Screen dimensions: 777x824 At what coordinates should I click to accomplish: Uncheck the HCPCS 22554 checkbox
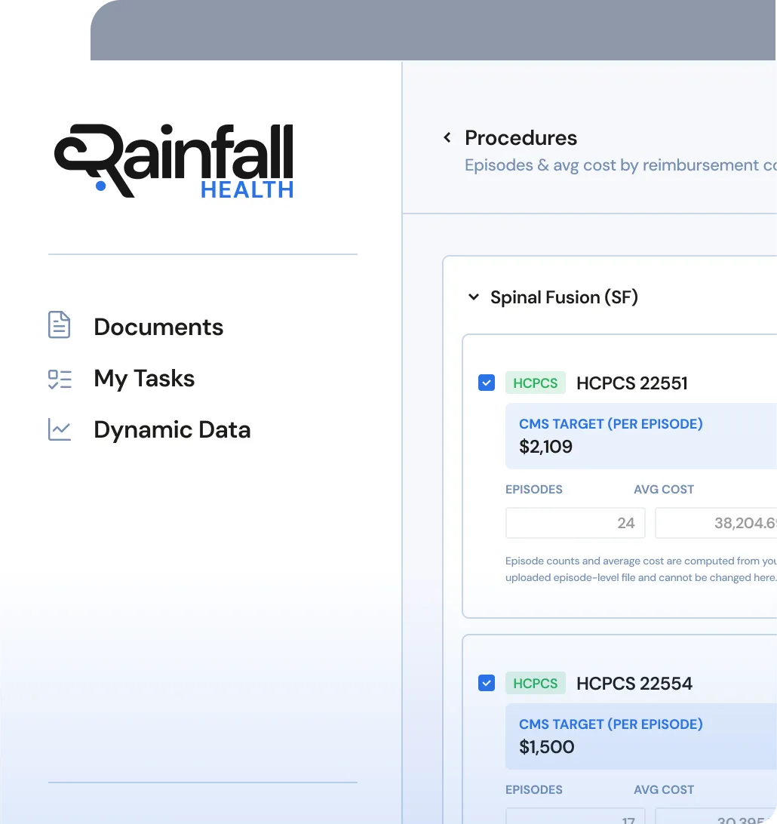487,683
